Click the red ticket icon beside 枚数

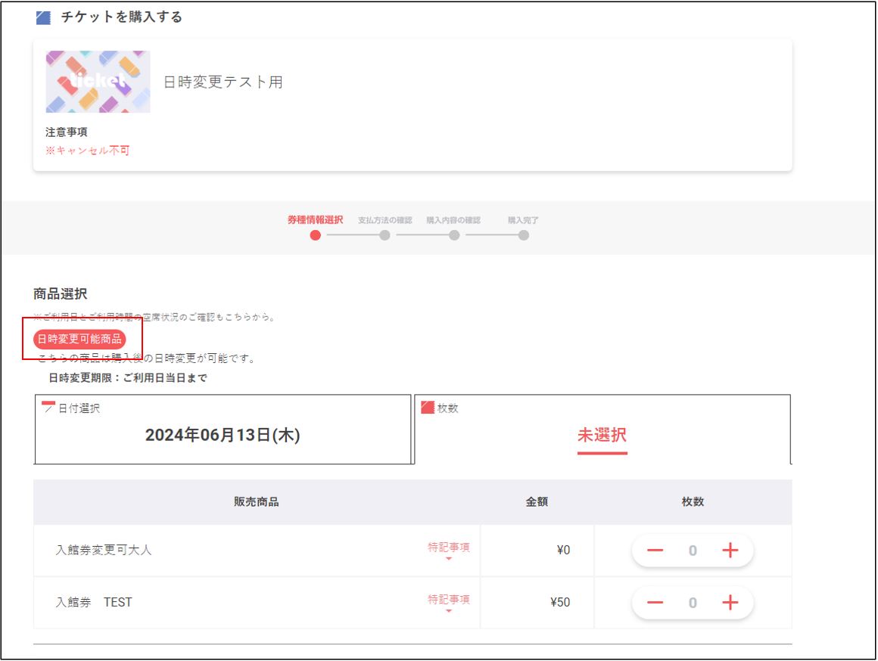click(x=428, y=408)
